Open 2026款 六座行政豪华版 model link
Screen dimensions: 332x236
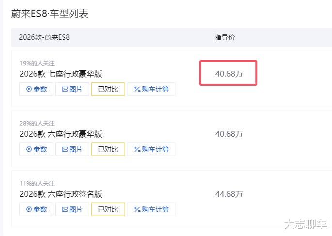[61, 134]
